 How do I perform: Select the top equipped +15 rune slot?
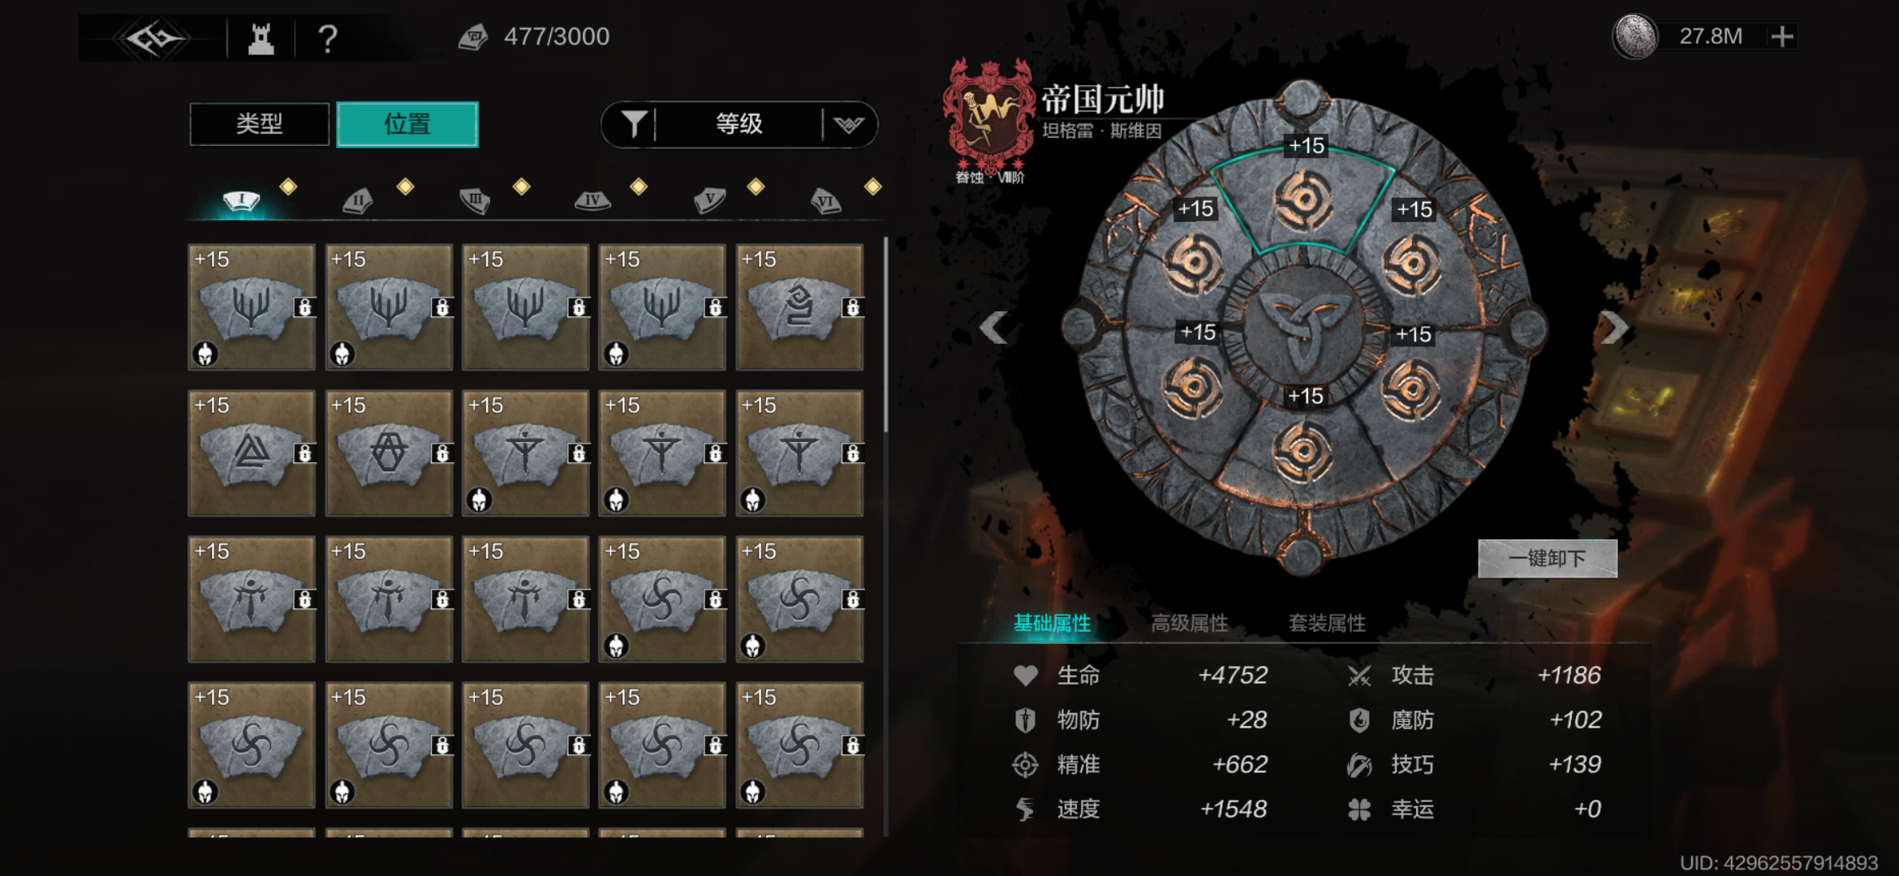click(x=1303, y=197)
